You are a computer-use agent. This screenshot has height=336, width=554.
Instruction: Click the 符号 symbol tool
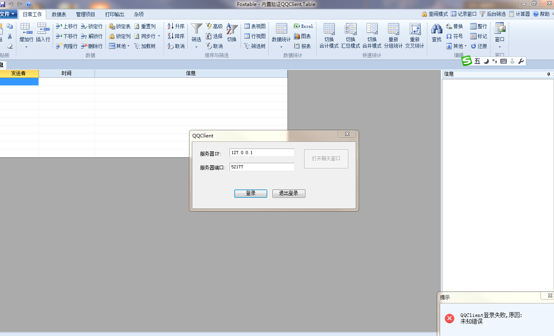click(x=454, y=36)
